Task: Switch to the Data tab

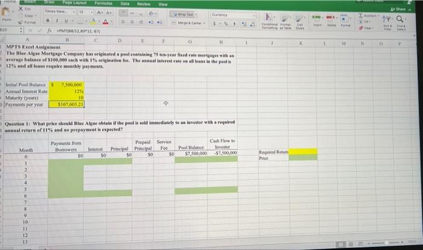Action: click(124, 4)
